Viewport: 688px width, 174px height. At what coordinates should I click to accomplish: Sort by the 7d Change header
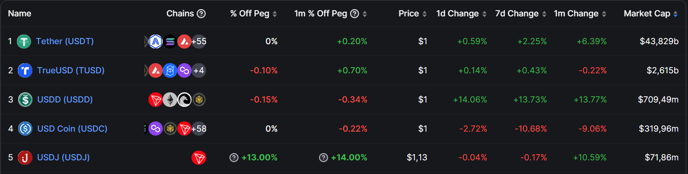tap(520, 14)
